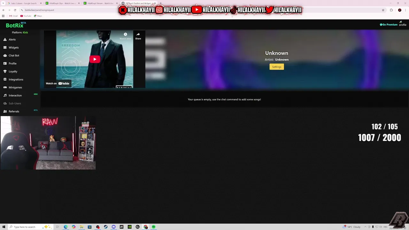This screenshot has width=409, height=230.
Task: Open the YouTube bookmark
Action: click(x=26, y=16)
